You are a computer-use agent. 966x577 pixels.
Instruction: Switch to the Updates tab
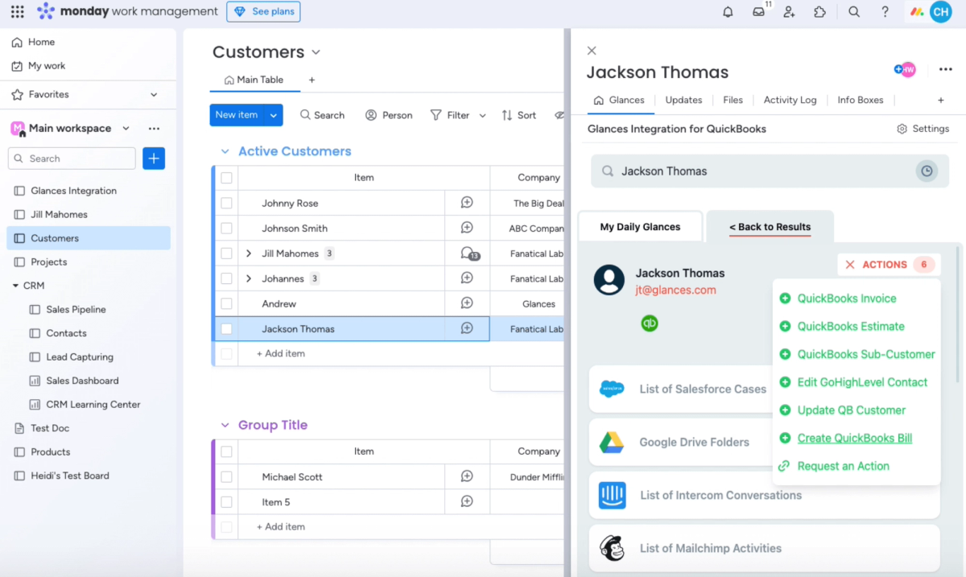(683, 101)
